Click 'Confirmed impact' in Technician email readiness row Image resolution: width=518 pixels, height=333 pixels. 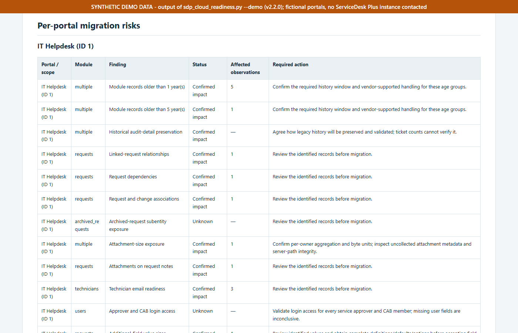203,293
